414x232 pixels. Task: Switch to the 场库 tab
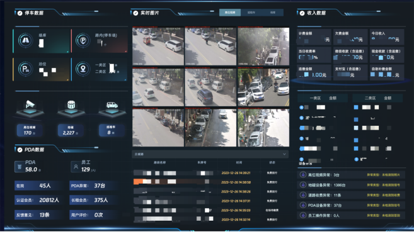click(273, 13)
